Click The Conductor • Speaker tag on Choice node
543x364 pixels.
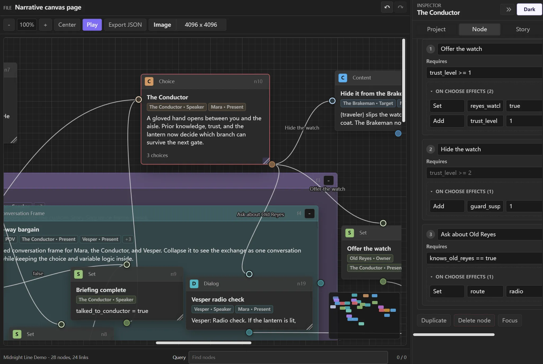click(177, 107)
